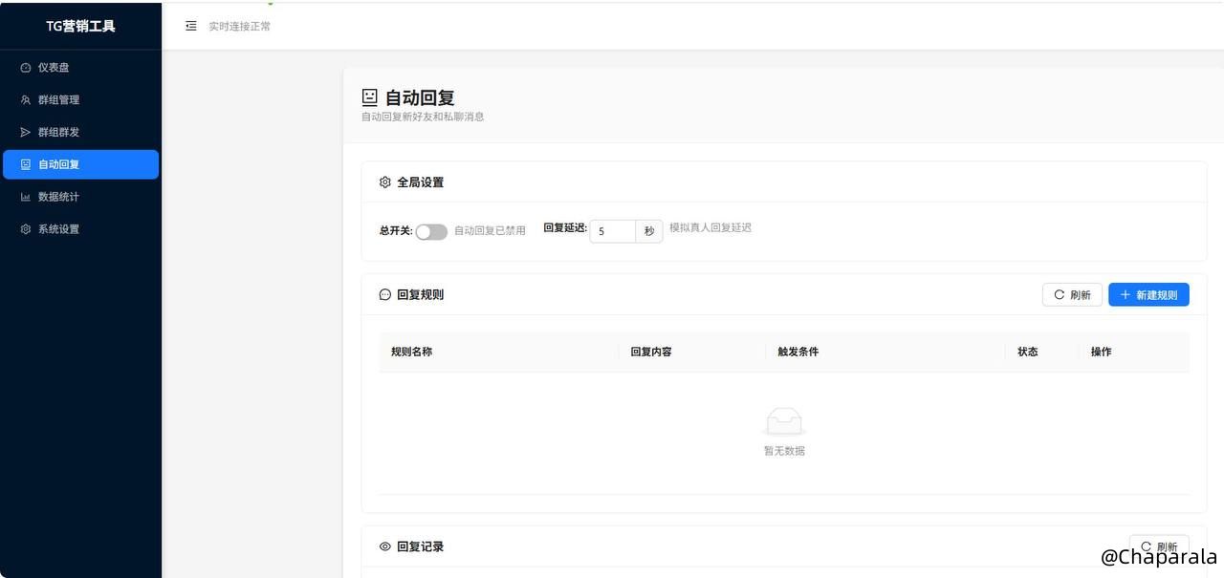Click the 触发条件 column header
This screenshot has height=578, width=1224.
798,352
